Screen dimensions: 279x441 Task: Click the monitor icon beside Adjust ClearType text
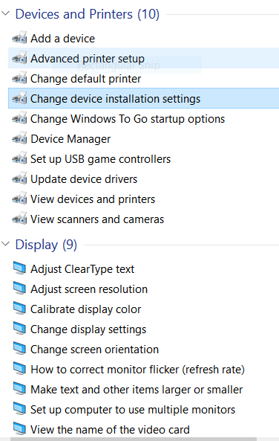coord(19,268)
